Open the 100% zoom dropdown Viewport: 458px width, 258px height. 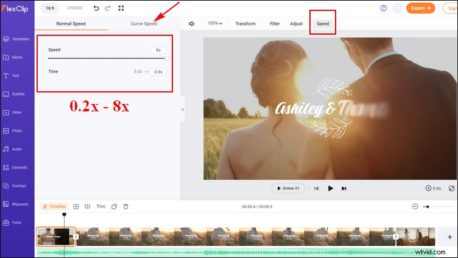[215, 23]
